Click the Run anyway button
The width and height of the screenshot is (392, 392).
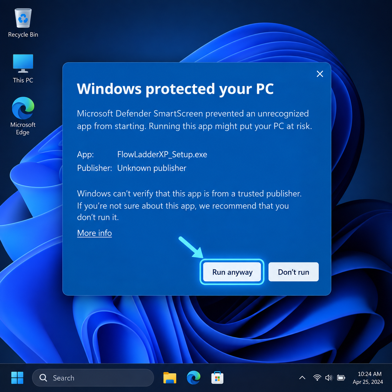point(232,272)
